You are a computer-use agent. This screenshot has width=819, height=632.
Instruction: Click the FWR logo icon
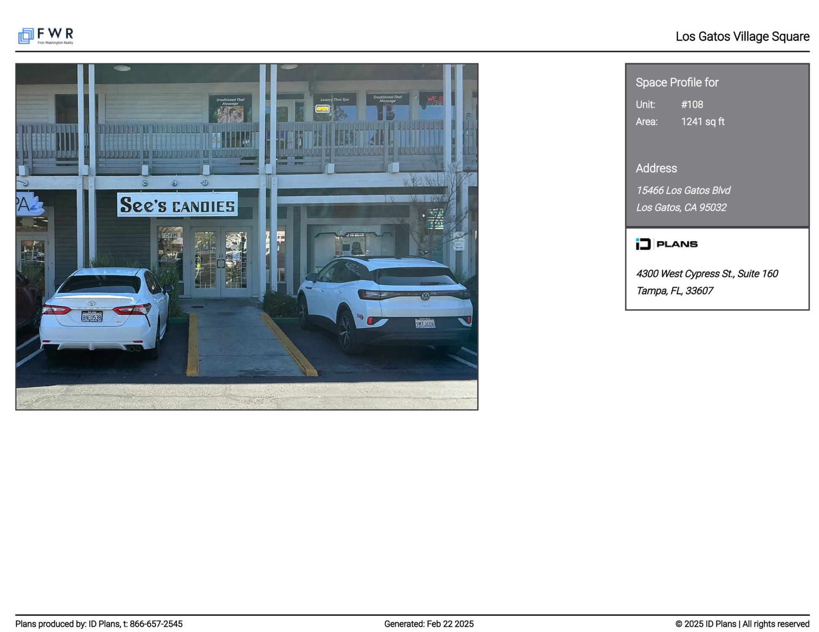(26, 36)
